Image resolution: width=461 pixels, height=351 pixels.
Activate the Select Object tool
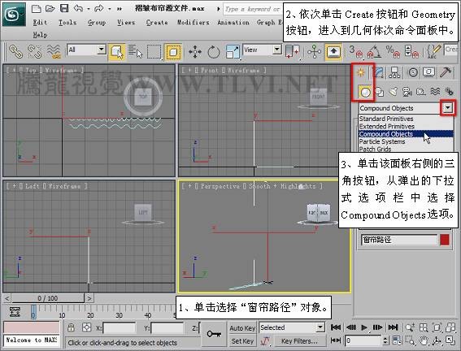116,52
